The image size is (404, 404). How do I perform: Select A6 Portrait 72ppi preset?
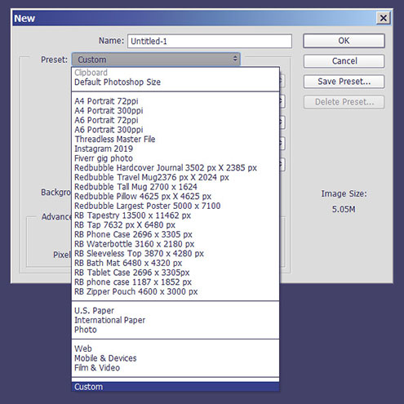pos(175,120)
